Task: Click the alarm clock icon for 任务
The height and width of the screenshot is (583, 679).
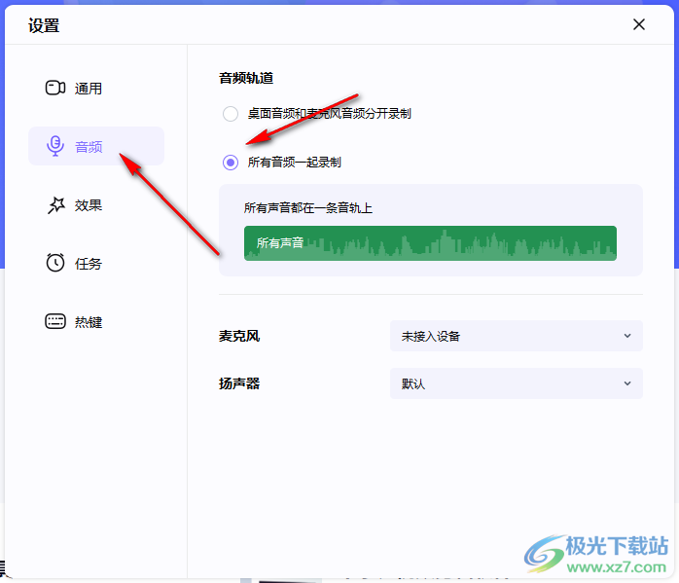Action: pos(55,264)
